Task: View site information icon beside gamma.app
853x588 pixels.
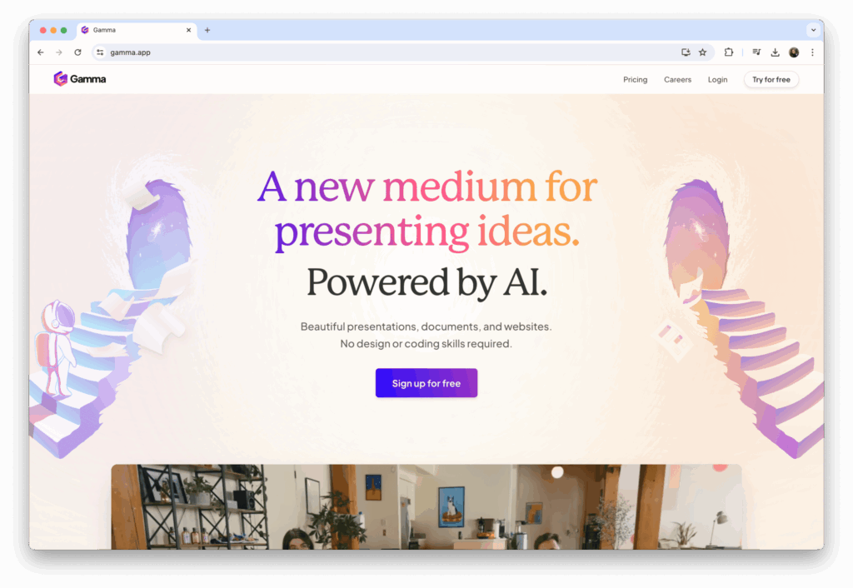Action: click(100, 52)
